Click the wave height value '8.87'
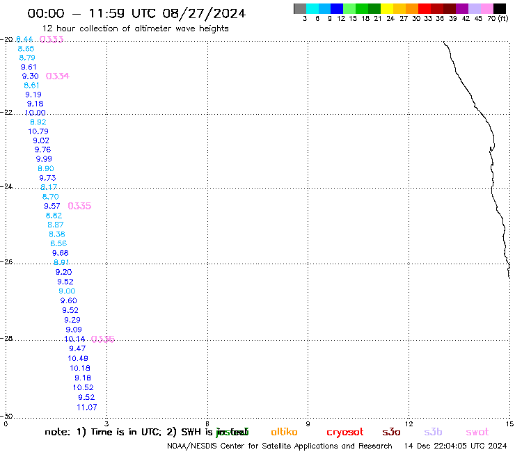 tap(56, 225)
